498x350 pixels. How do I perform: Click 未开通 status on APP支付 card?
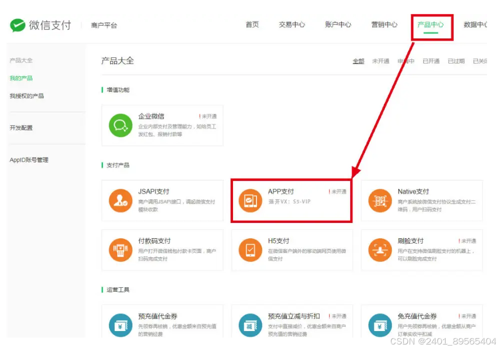click(x=338, y=191)
